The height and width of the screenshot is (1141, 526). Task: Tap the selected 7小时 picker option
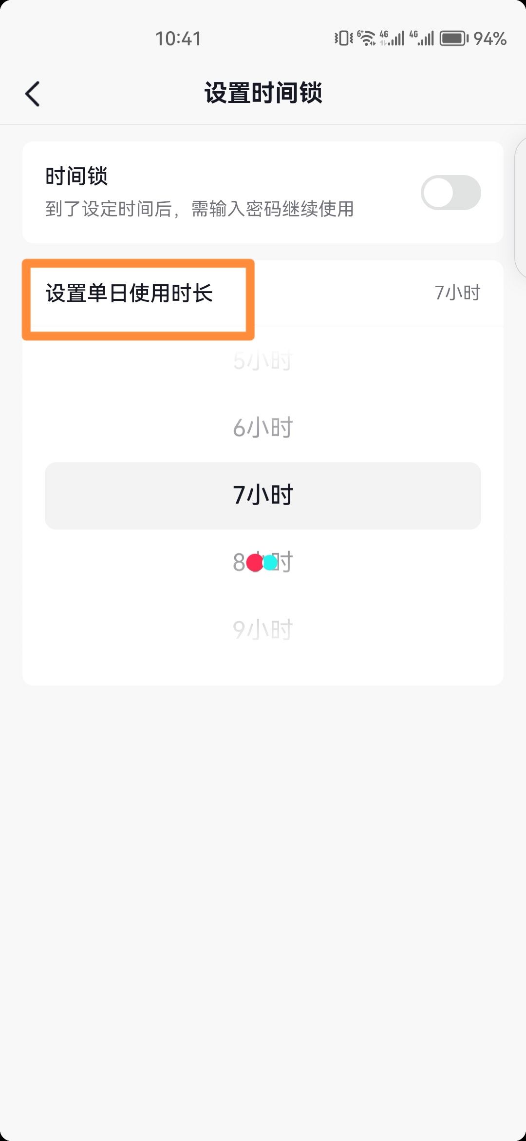[263, 495]
